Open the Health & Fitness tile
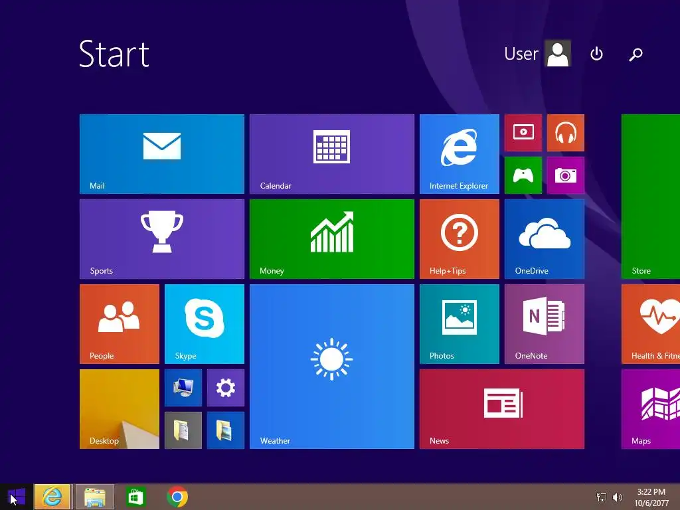 tap(651, 324)
